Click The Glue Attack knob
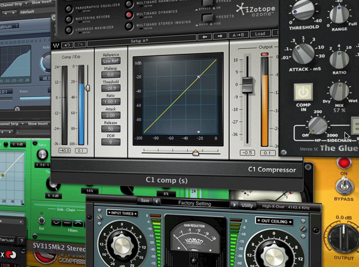359x267 pixels. pos(303,54)
